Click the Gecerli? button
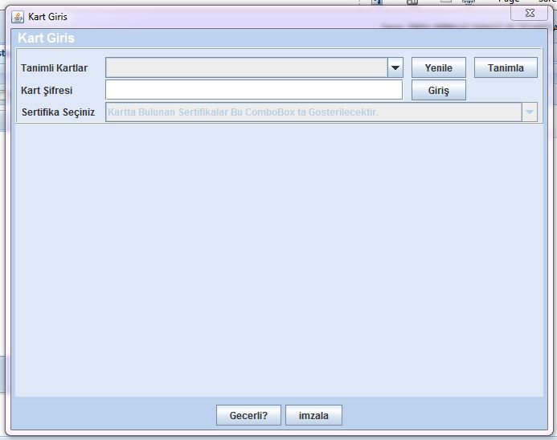Image resolution: width=557 pixels, height=440 pixels. point(248,415)
